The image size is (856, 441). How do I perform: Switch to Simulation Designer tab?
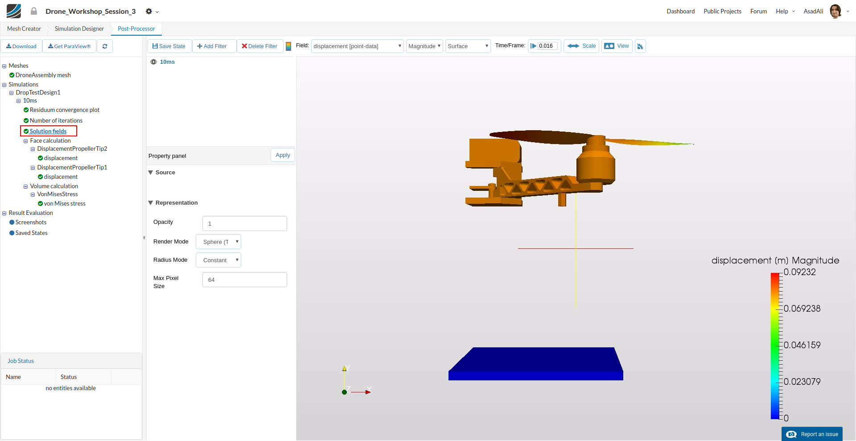79,29
